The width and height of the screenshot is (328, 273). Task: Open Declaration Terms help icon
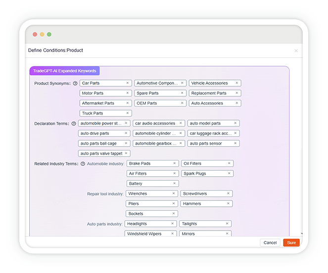[x=74, y=123]
